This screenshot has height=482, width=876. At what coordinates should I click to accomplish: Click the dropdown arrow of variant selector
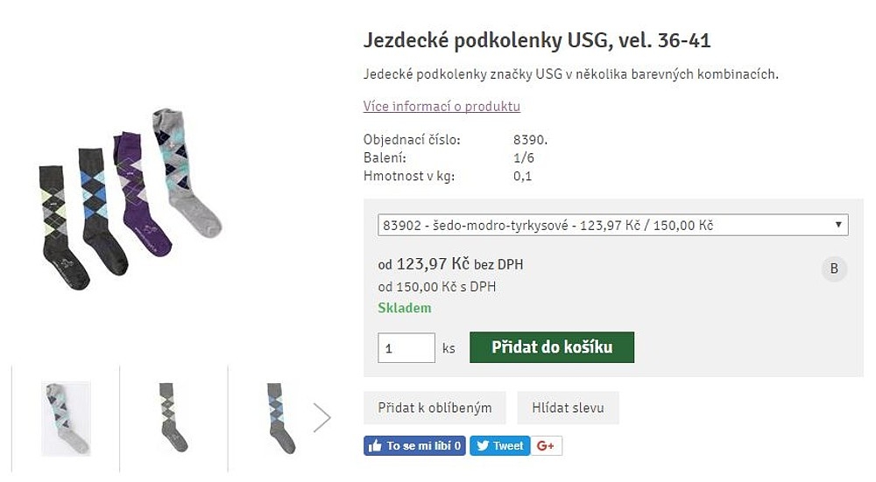tap(840, 225)
